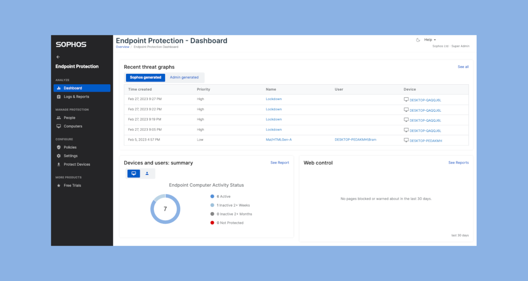Click the Protect Devices download icon
Viewport: 528px width, 281px height.
tap(58, 164)
